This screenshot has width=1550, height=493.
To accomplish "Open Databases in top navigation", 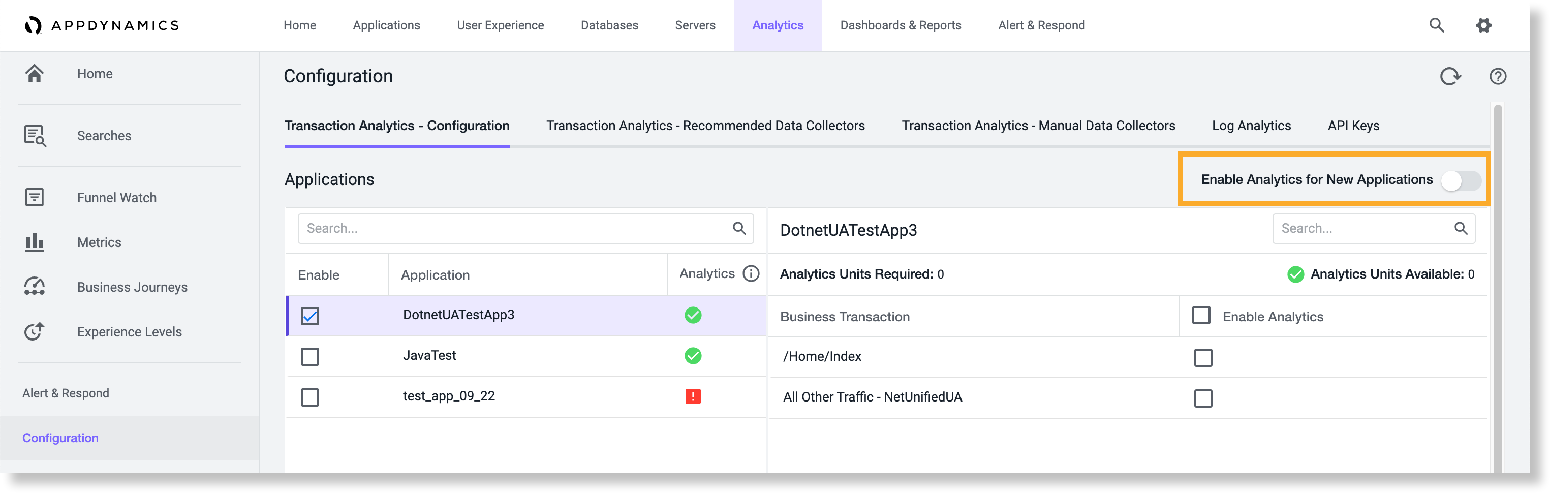I will coord(609,25).
